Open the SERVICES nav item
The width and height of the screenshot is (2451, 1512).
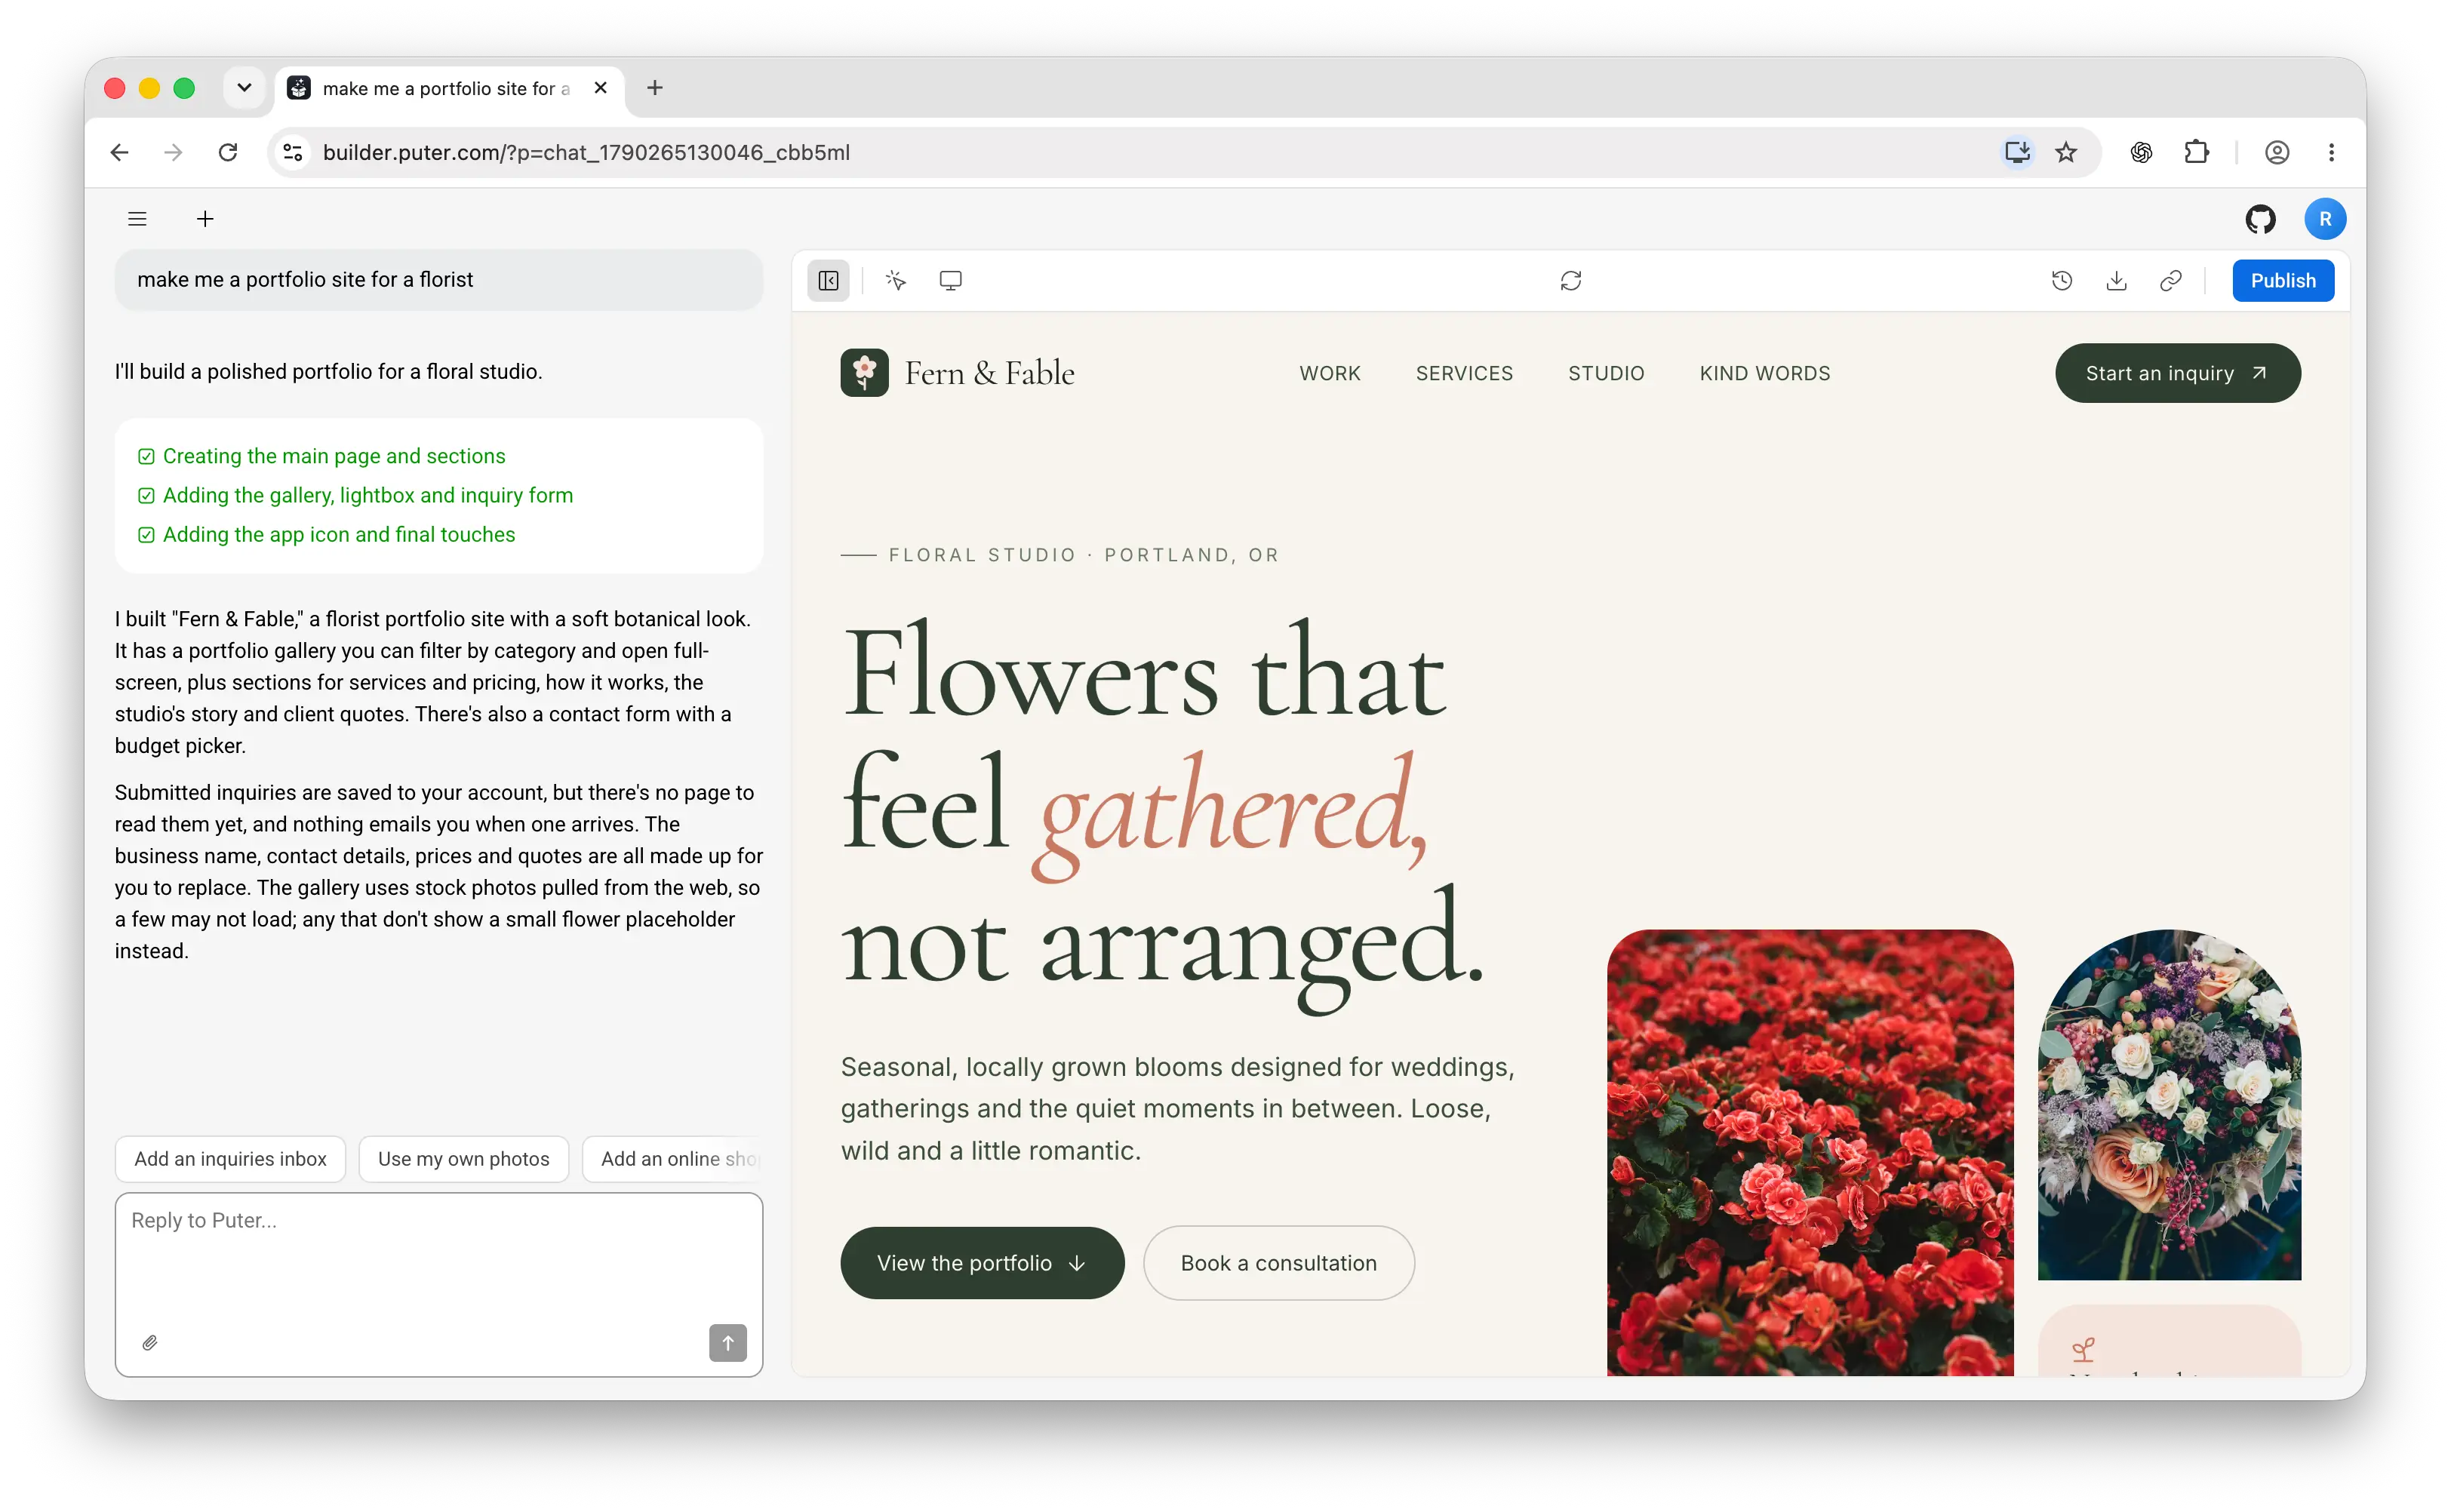pyautogui.click(x=1464, y=373)
